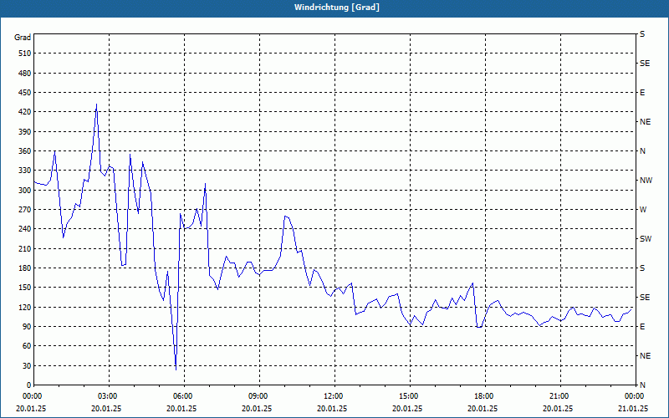Select the S compass label at 180 gridline

(642, 268)
